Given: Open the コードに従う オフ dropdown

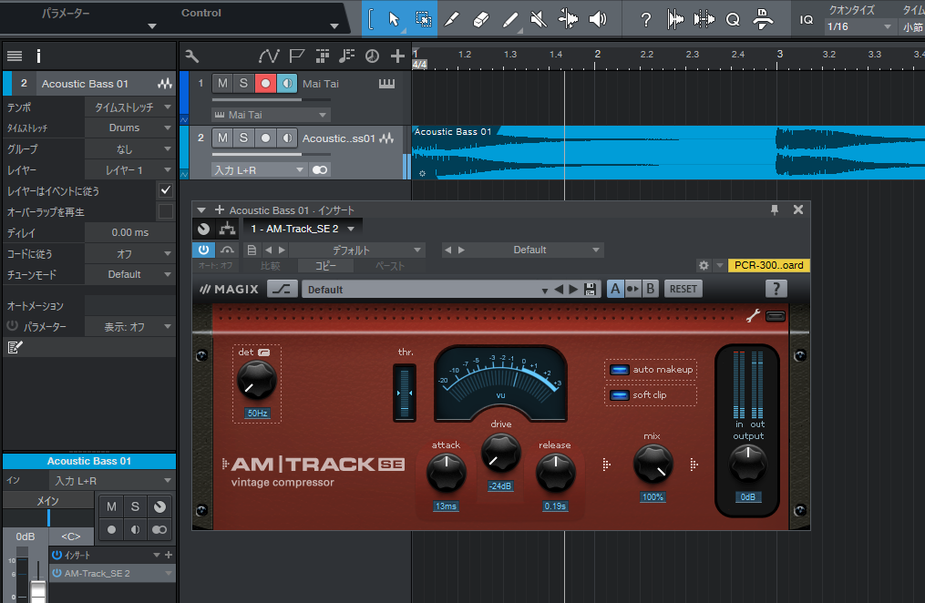Looking at the screenshot, I should [x=129, y=254].
